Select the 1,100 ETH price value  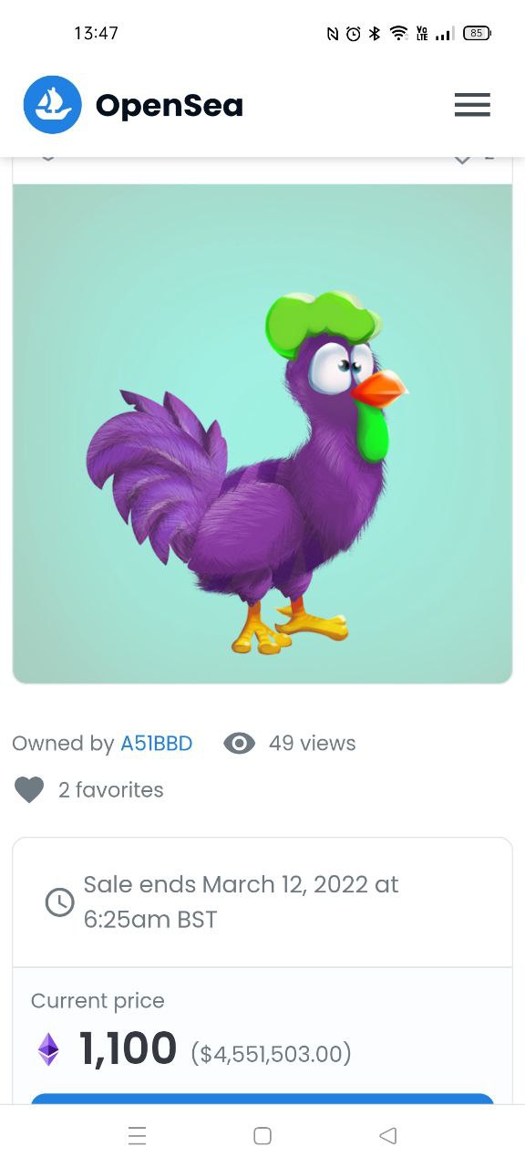pos(128,1048)
